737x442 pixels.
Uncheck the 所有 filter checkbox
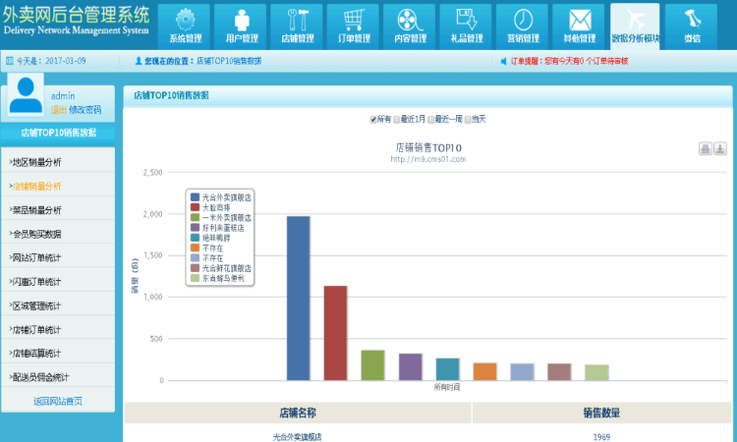373,119
